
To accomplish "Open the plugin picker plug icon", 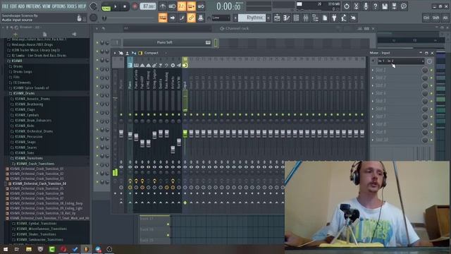I will [x=334, y=18].
